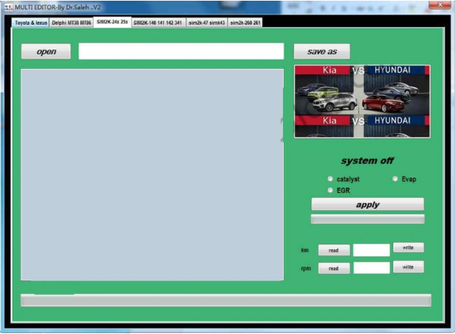Focus the km value input field

pyautogui.click(x=371, y=250)
